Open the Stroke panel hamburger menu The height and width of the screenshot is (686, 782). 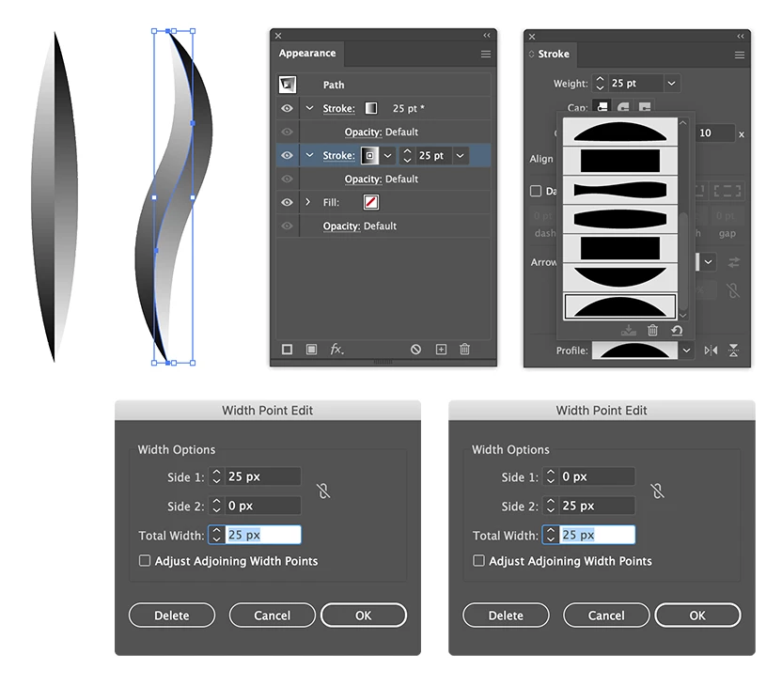740,55
